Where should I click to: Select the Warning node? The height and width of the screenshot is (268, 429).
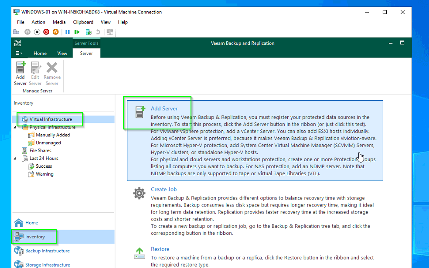tap(44, 174)
